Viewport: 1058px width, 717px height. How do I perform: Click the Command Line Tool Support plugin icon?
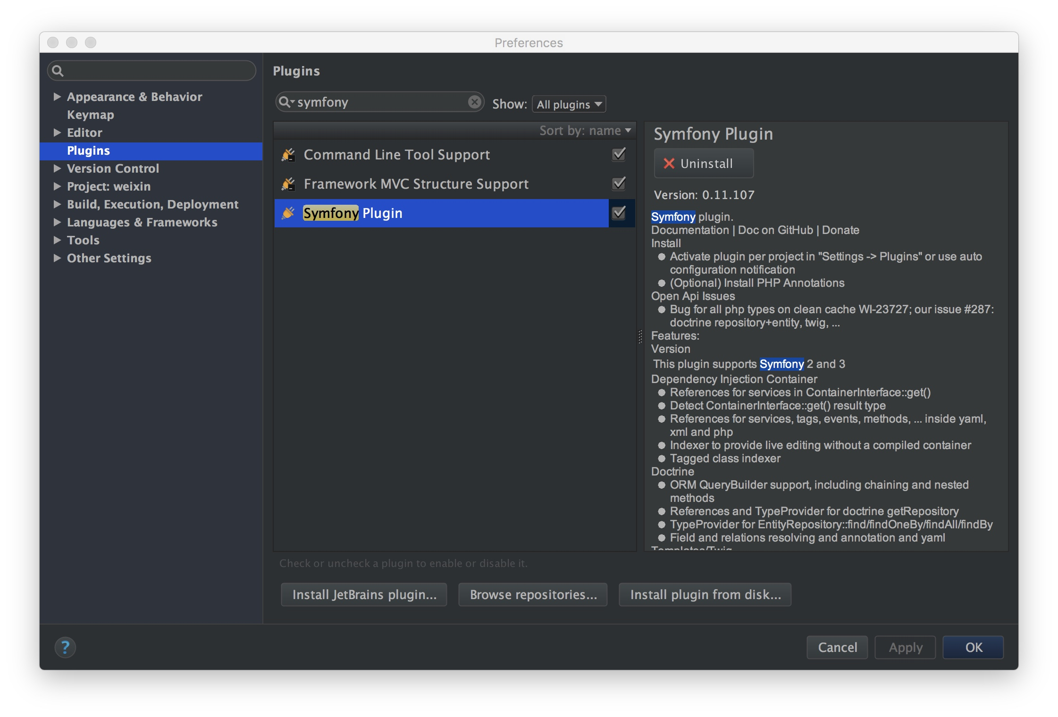point(288,155)
